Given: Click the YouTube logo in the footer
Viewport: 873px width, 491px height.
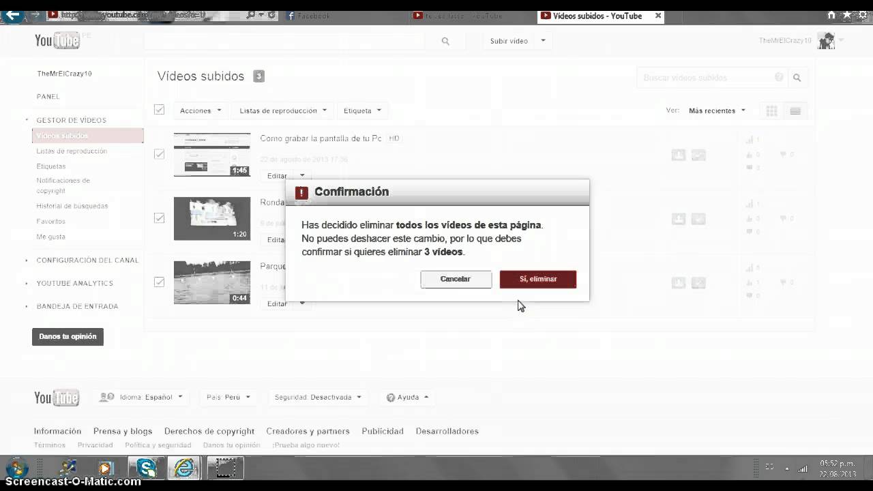Looking at the screenshot, I should tap(57, 398).
